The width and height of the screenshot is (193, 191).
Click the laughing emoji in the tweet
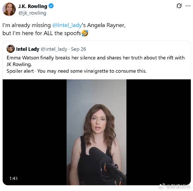[x=85, y=33]
